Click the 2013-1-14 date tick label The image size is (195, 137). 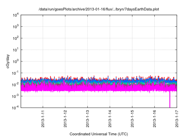(x=110, y=119)
